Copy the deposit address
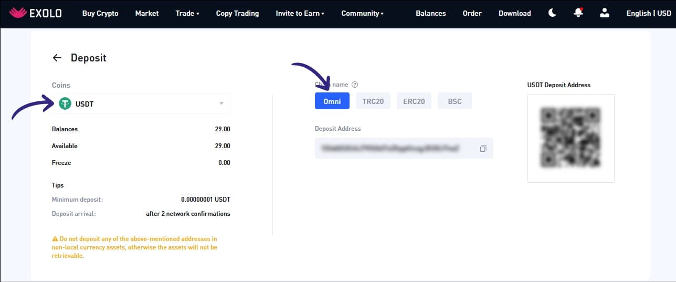Viewport: 676px width, 282px height. 483,149
